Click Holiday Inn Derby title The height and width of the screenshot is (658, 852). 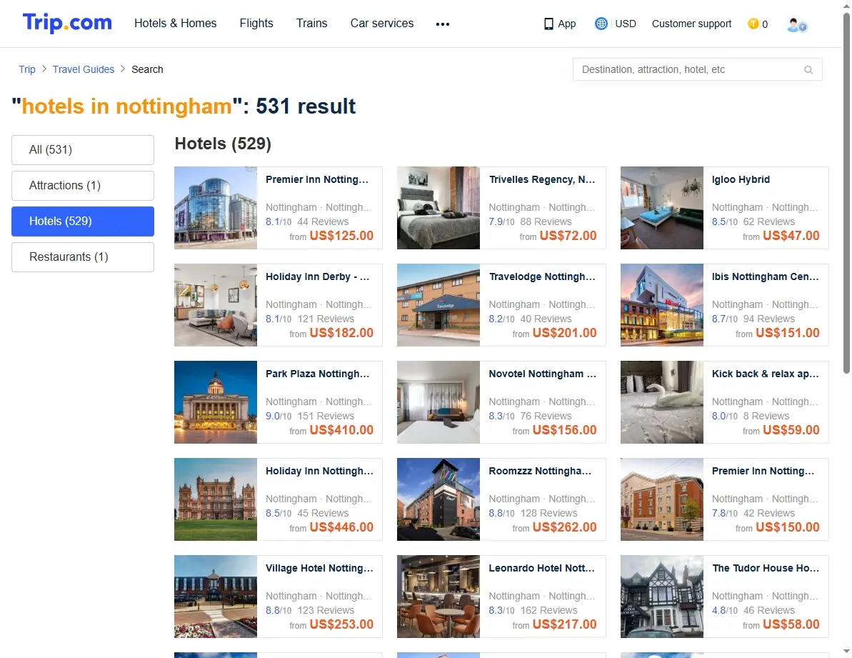318,277
